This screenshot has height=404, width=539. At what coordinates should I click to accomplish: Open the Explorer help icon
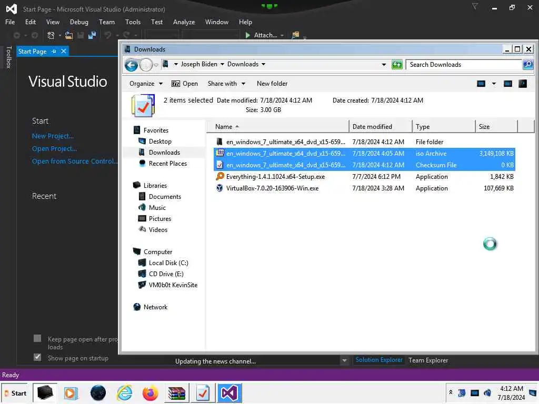point(523,84)
